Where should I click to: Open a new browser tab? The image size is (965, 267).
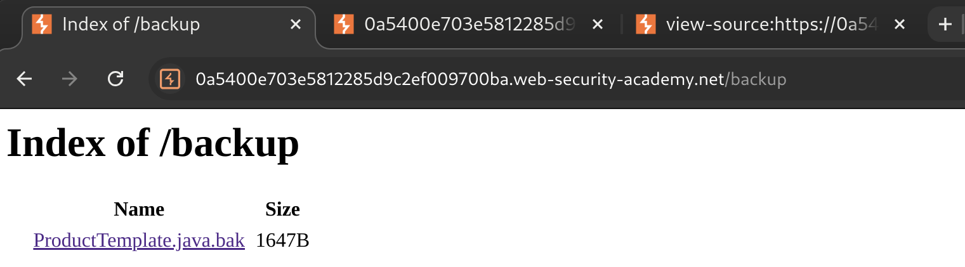point(945,25)
